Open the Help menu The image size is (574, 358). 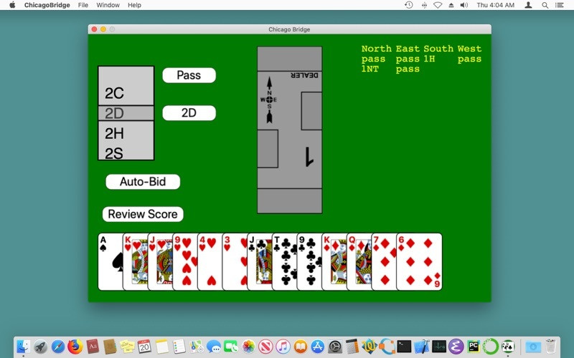(x=134, y=5)
